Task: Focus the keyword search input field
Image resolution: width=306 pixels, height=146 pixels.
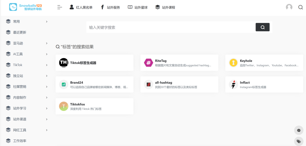Action: [171, 27]
